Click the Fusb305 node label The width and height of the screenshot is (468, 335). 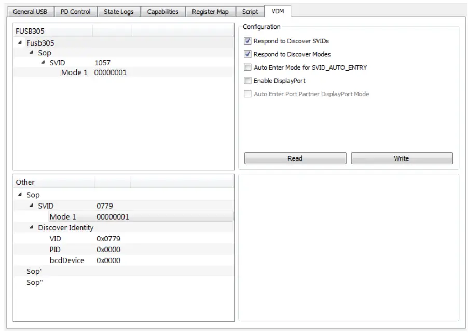click(40, 43)
